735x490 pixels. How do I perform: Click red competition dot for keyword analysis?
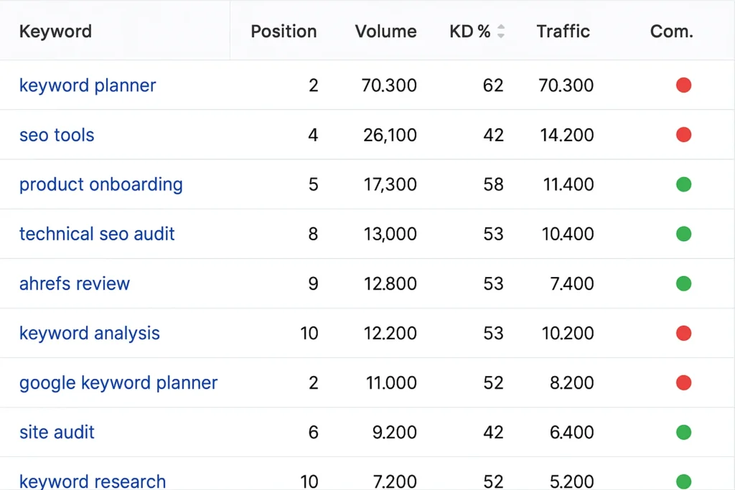point(683,333)
